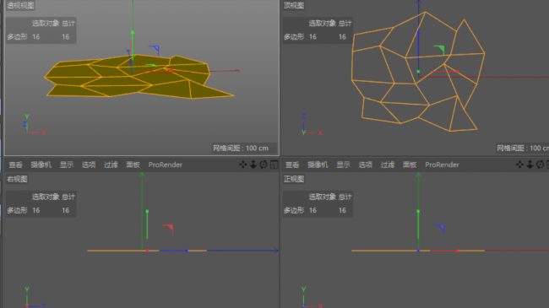Grab the red X-axis handle in perspective view
Image resolution: width=549 pixels, height=308 pixels.
(171, 71)
